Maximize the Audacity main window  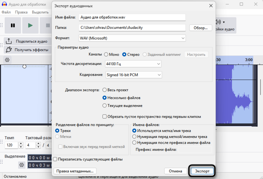pyautogui.click(x=242, y=4)
